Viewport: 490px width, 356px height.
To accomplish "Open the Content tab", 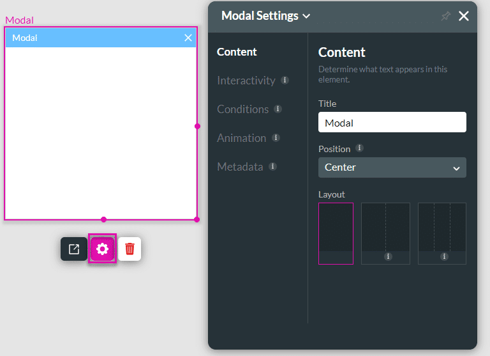I will (x=237, y=52).
